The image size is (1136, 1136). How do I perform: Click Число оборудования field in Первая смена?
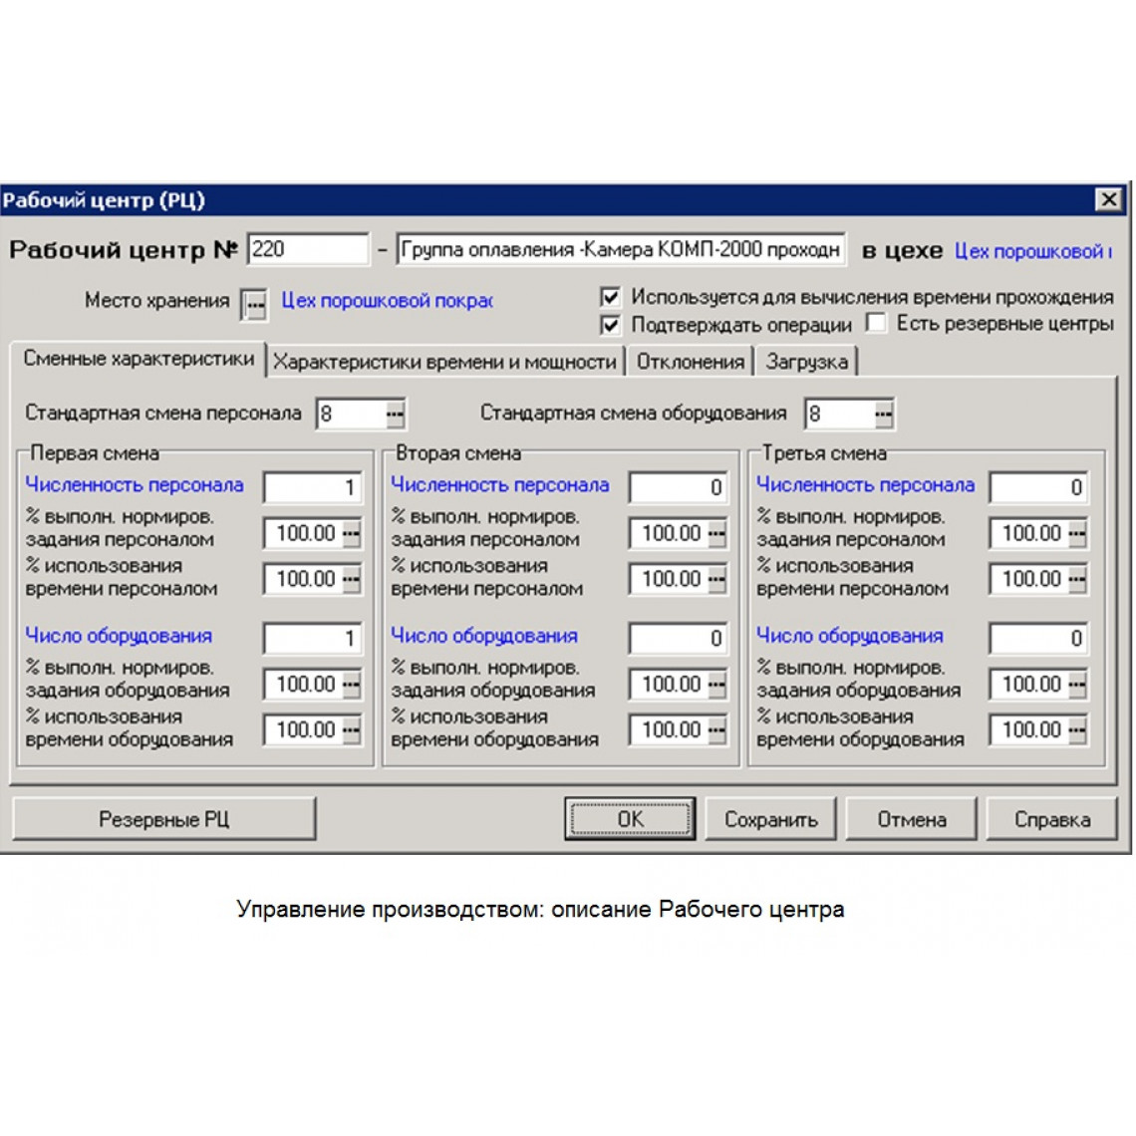(312, 639)
